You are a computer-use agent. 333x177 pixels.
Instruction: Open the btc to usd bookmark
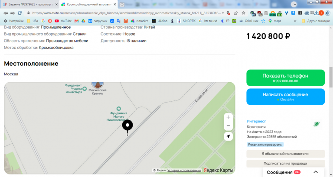coord(208,21)
